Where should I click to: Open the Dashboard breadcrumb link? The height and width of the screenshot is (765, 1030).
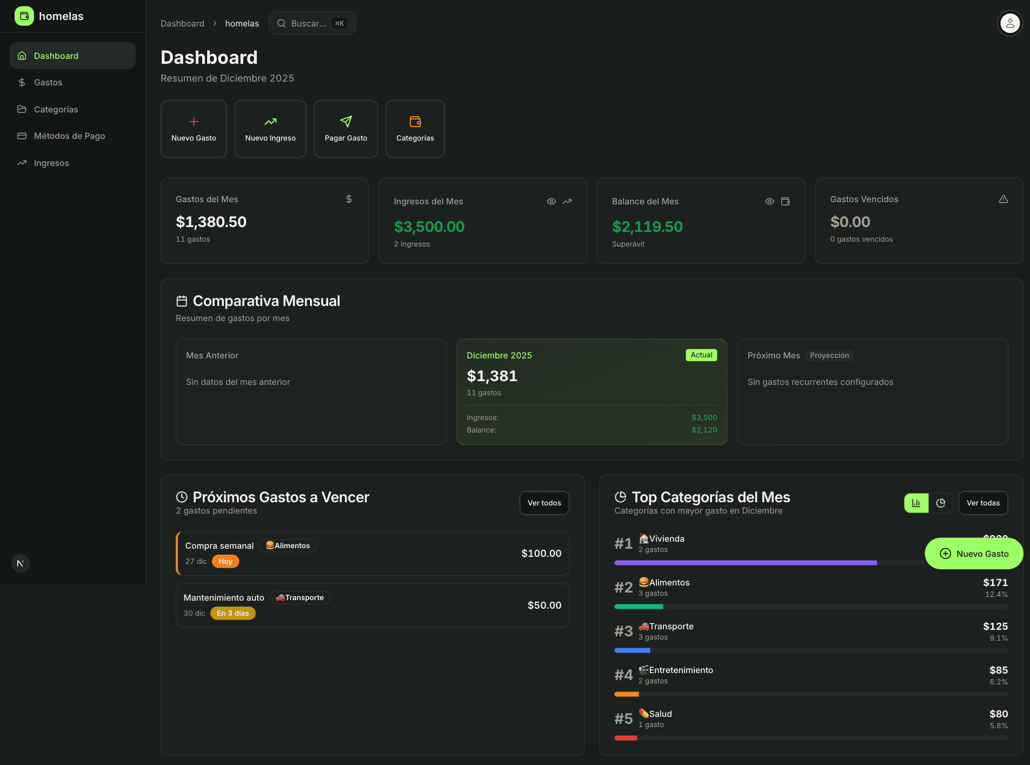point(182,23)
